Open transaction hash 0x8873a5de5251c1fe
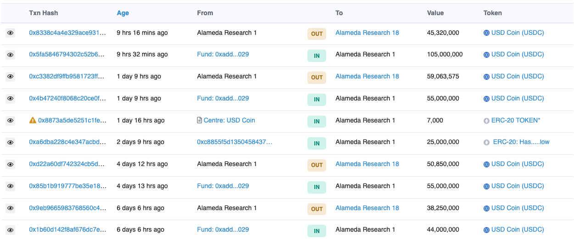The image size is (574, 239). (72, 120)
